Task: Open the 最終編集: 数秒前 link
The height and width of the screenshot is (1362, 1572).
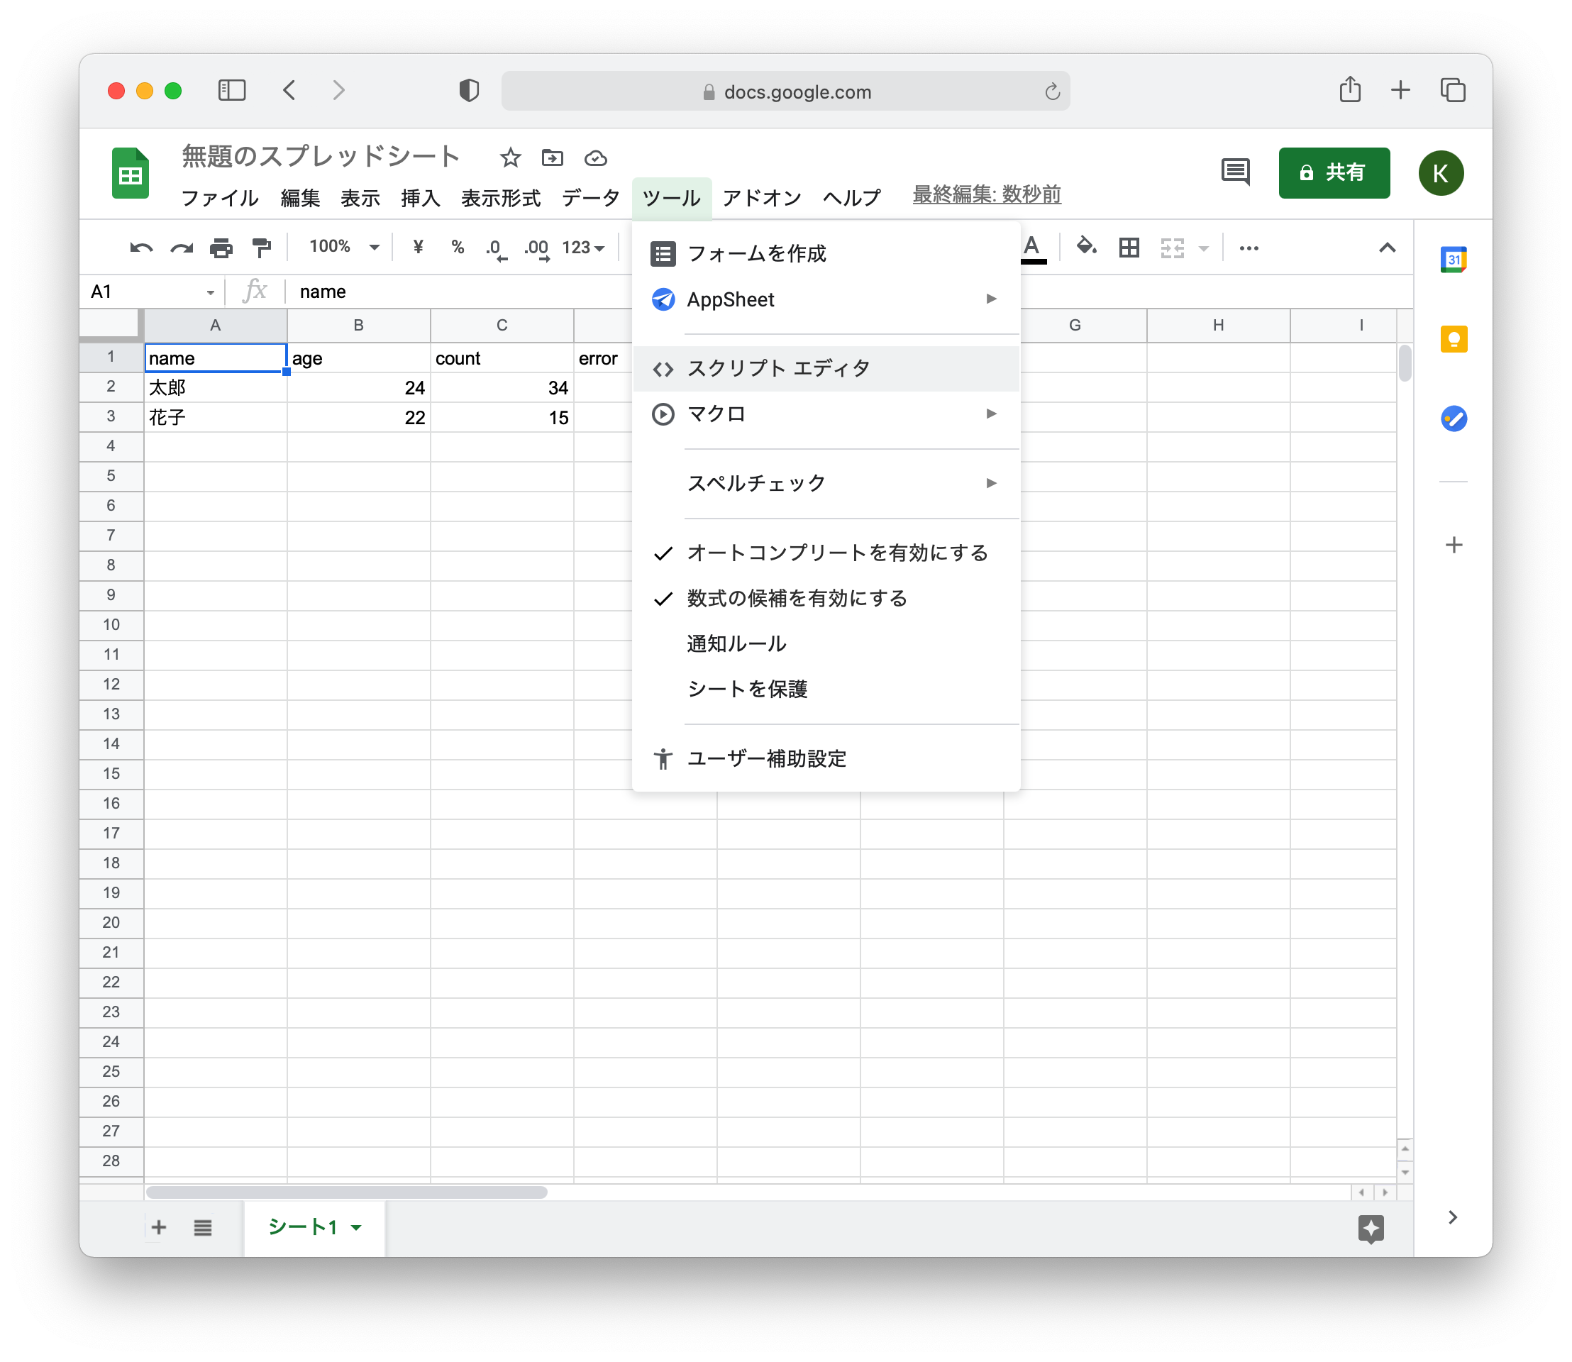Action: click(986, 195)
